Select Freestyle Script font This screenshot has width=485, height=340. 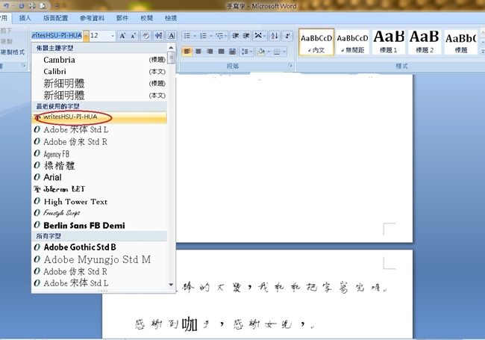coord(99,214)
